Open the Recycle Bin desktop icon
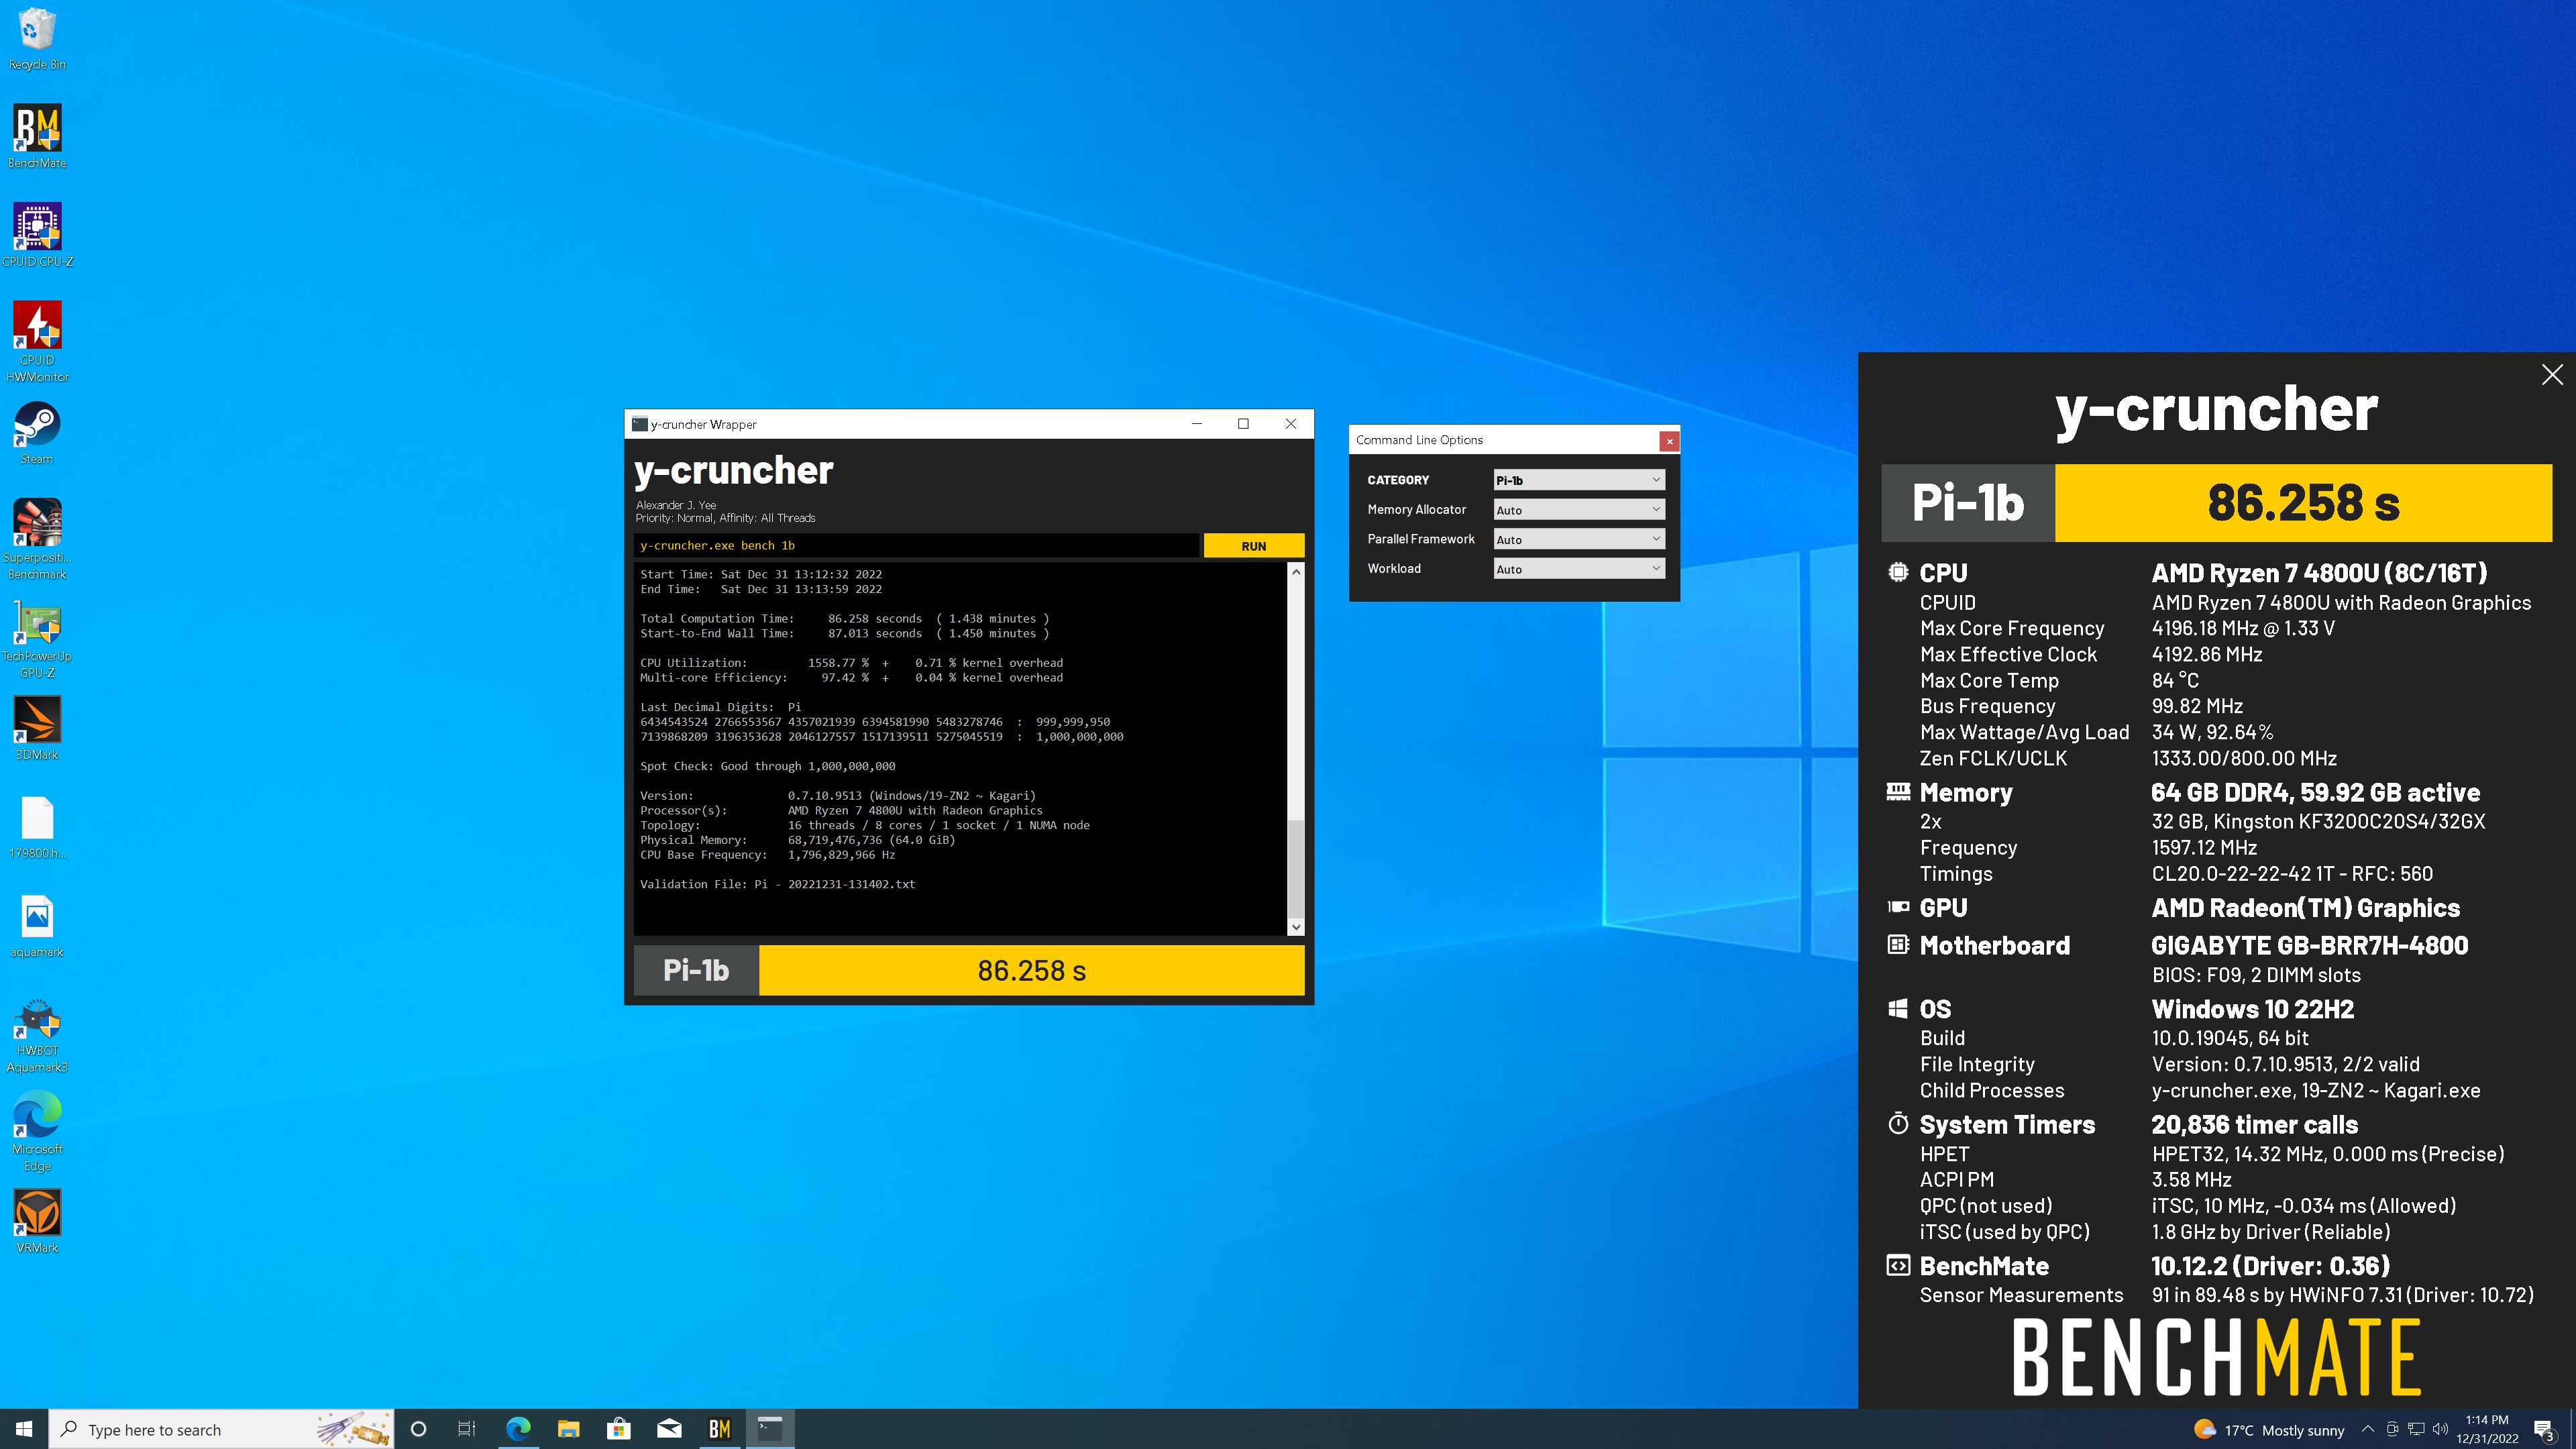 point(37,39)
